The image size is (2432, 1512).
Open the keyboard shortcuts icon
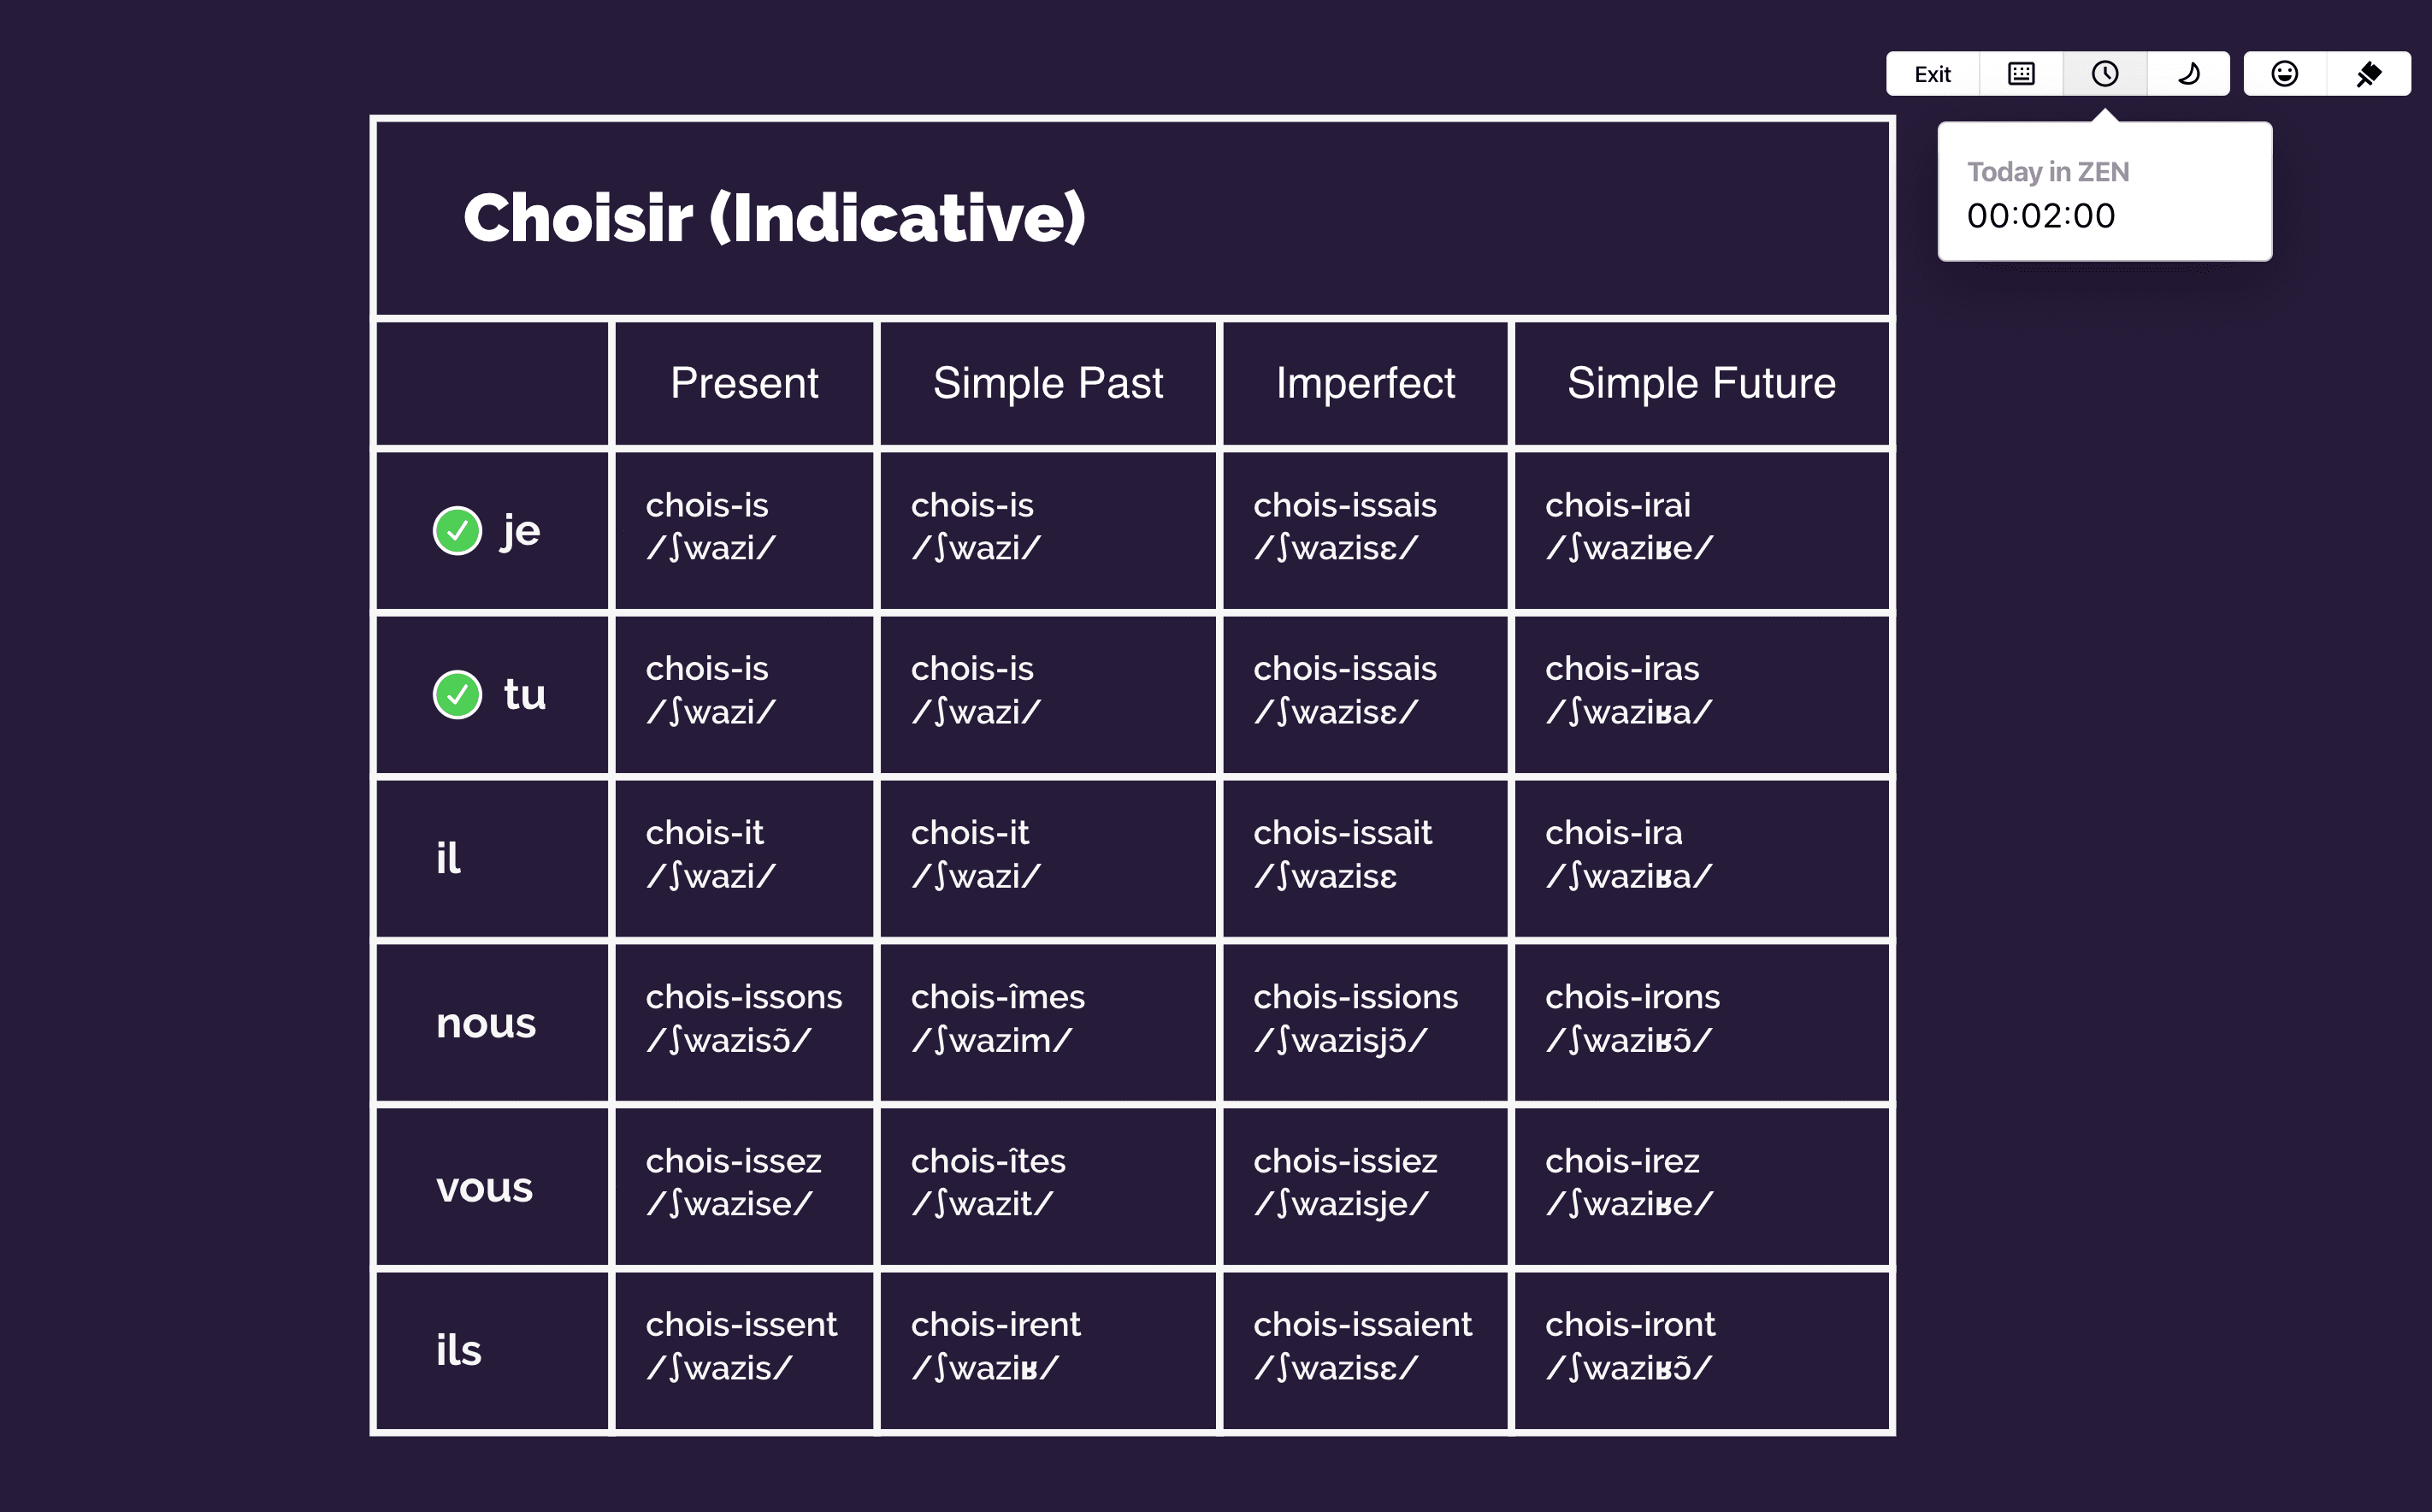(2022, 74)
